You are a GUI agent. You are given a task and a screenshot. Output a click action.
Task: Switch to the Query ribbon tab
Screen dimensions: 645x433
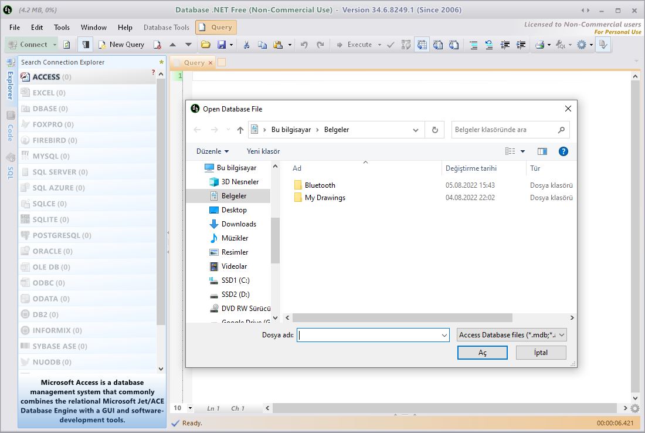[216, 27]
